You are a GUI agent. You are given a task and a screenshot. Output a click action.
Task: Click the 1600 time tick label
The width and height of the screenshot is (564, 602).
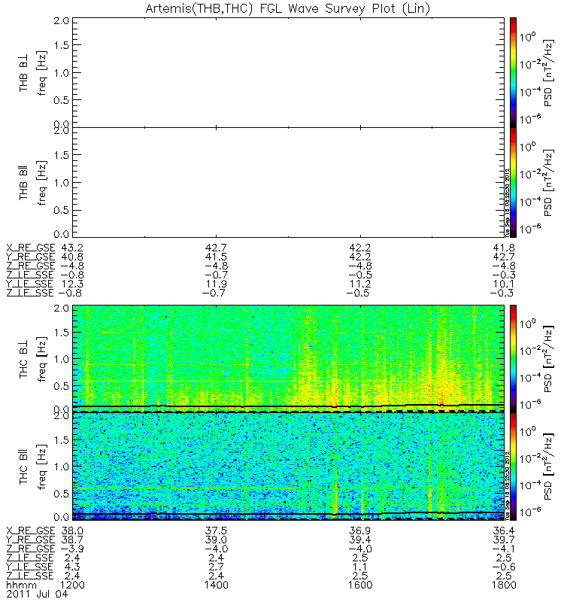(360, 585)
